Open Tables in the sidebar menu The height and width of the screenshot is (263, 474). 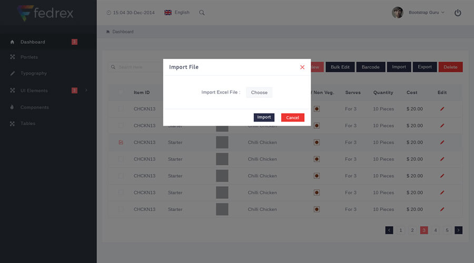coord(28,124)
